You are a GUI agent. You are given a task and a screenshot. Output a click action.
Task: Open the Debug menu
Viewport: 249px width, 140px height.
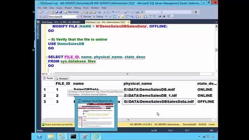pos(77,8)
